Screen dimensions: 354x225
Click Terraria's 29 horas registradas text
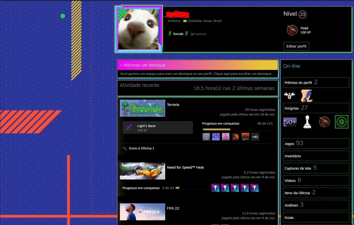tap(260, 110)
